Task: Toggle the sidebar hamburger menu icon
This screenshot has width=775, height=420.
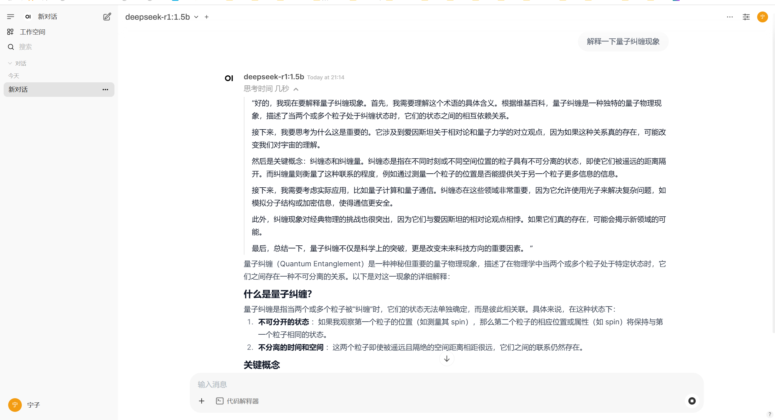Action: click(11, 17)
